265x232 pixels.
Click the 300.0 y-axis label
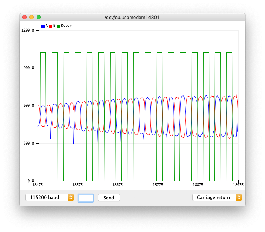click(29, 143)
